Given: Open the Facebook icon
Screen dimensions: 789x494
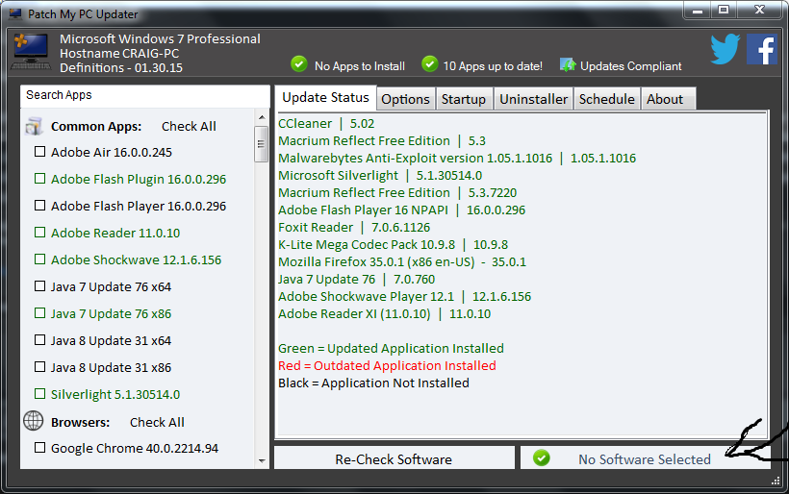Looking at the screenshot, I should [x=762, y=49].
